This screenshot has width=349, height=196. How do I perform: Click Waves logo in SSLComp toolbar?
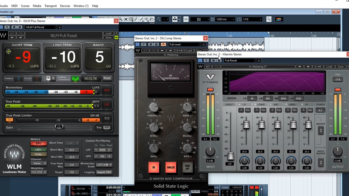pos(138,51)
